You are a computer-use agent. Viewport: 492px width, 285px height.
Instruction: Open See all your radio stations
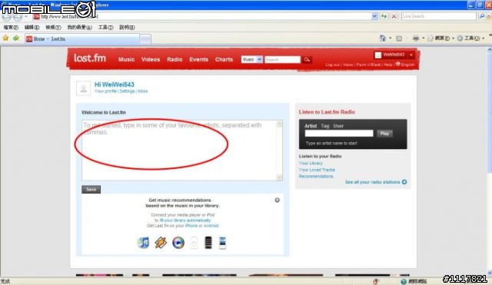(372, 182)
